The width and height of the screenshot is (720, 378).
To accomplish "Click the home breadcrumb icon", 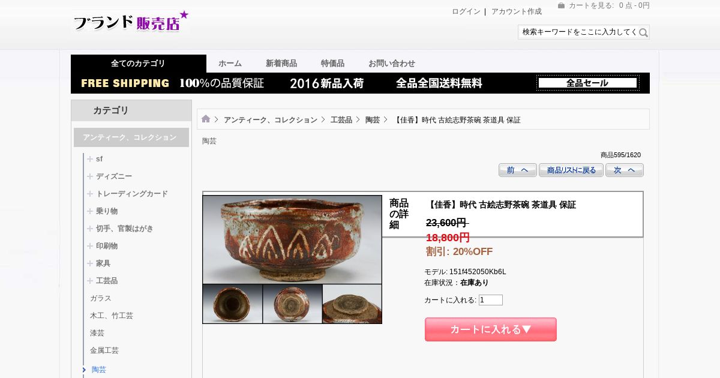I will pyautogui.click(x=206, y=119).
